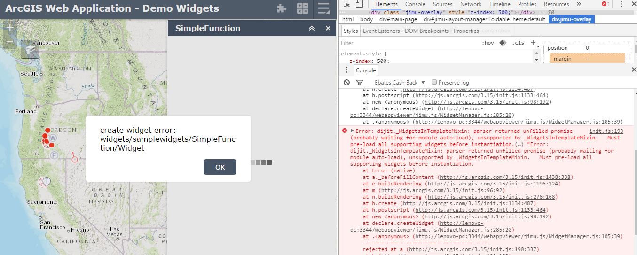Open the init.js:276:168 stack link
This screenshot has width=637, height=255.
(492, 197)
